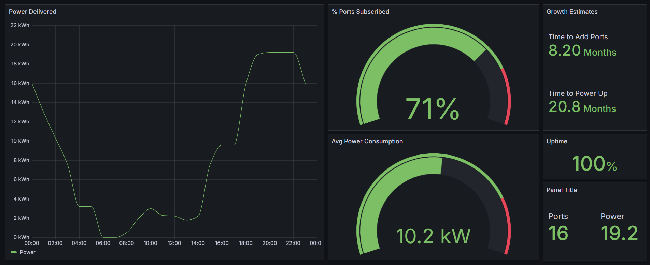Click the 20:00 time axis label

(270, 243)
